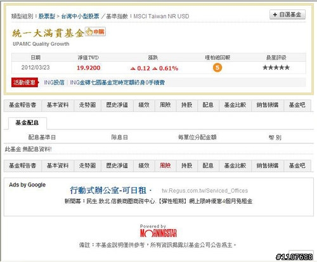Click the date 2012/03/23

36,67
